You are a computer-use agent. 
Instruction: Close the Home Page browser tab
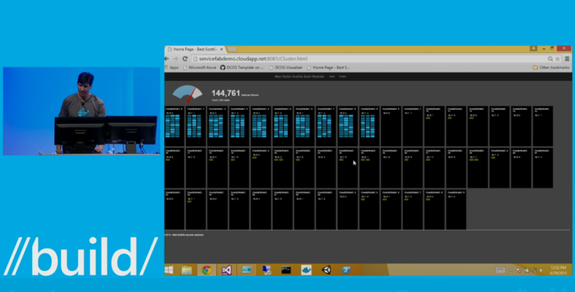coord(221,49)
